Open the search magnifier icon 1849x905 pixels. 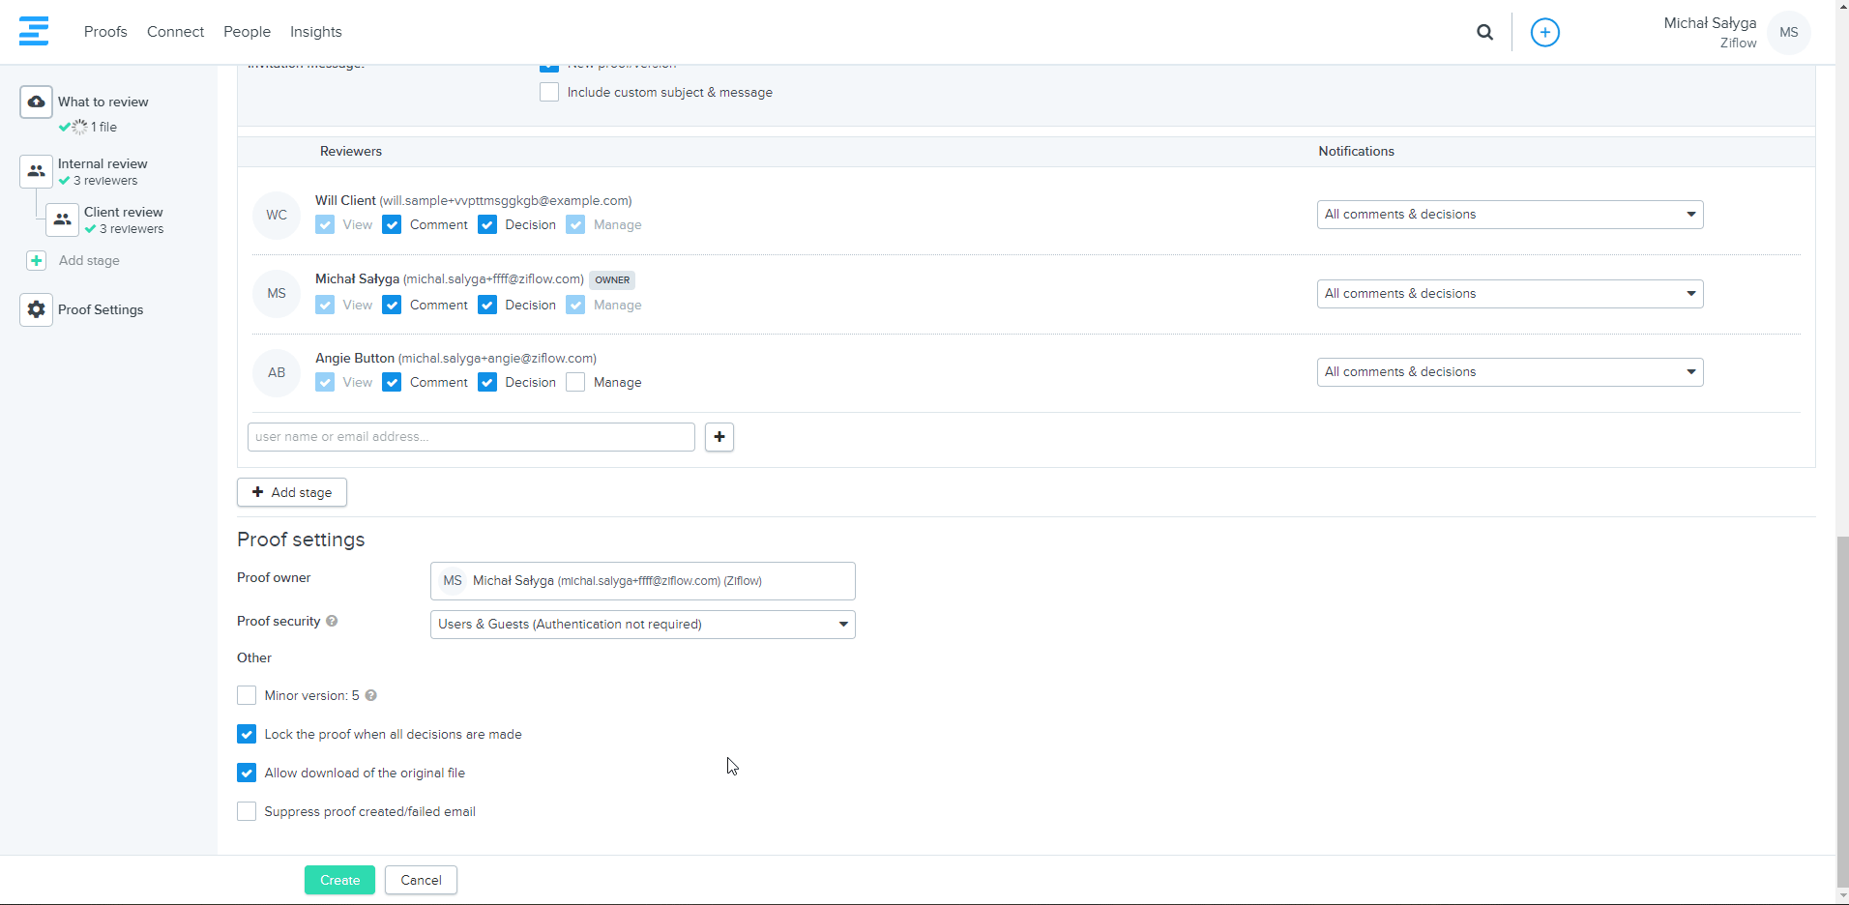coord(1484,32)
